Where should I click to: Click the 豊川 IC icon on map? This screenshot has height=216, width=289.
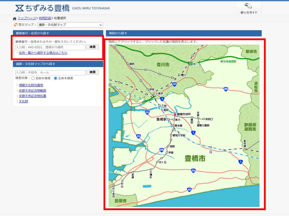(x=191, y=64)
